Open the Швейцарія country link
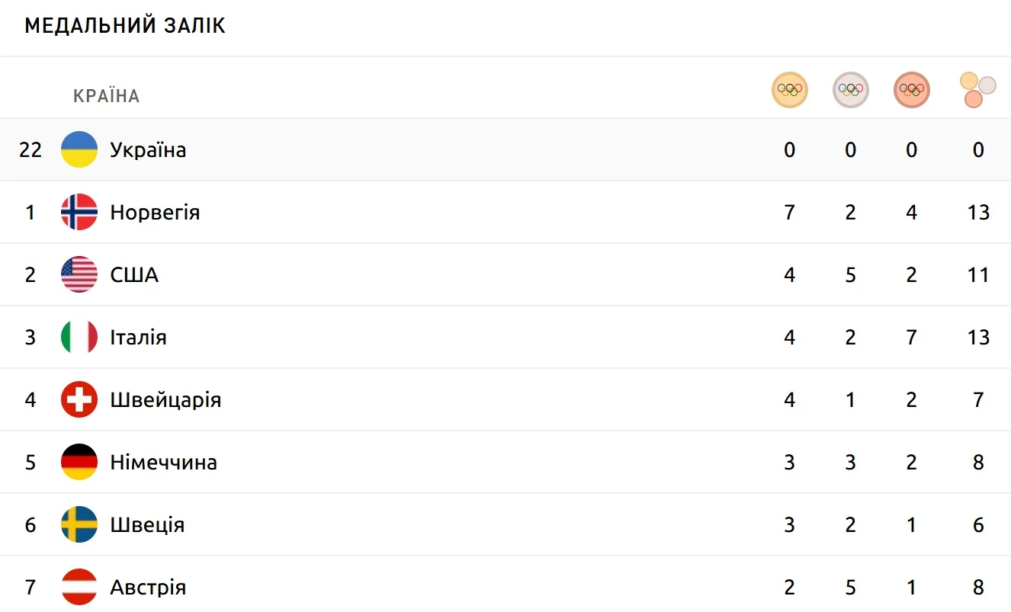The height and width of the screenshot is (612, 1011). pyautogui.click(x=165, y=399)
